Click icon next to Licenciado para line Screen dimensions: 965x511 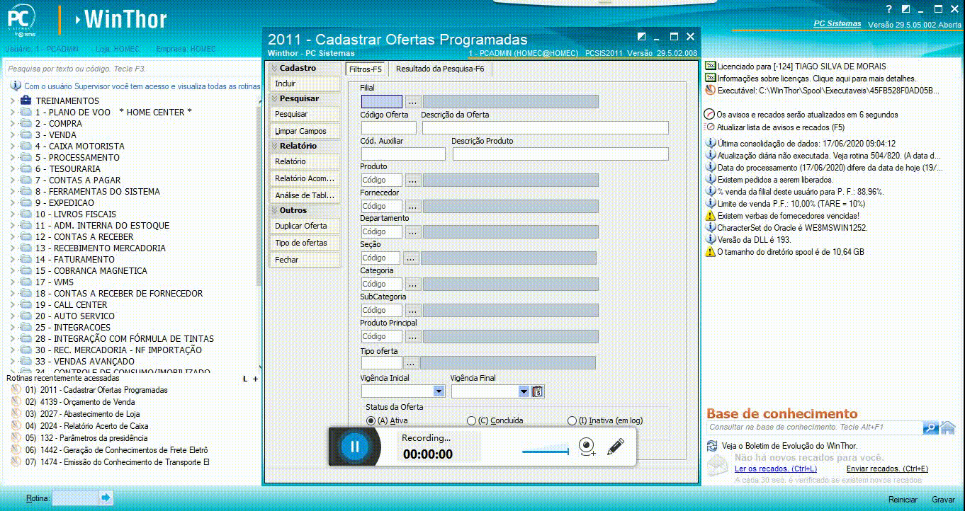(711, 66)
